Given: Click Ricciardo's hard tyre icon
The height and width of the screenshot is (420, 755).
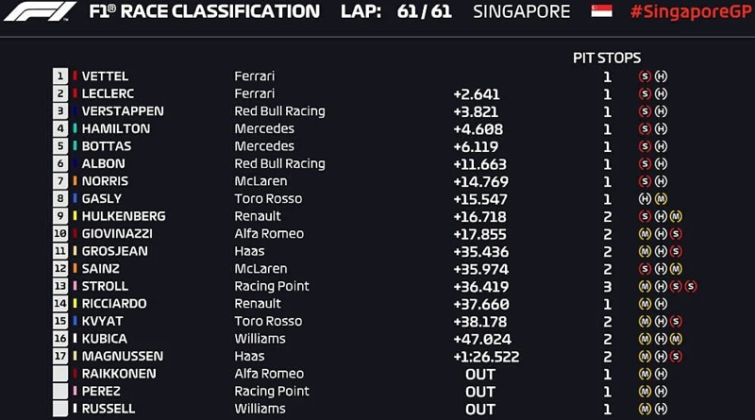Looking at the screenshot, I should [x=662, y=304].
